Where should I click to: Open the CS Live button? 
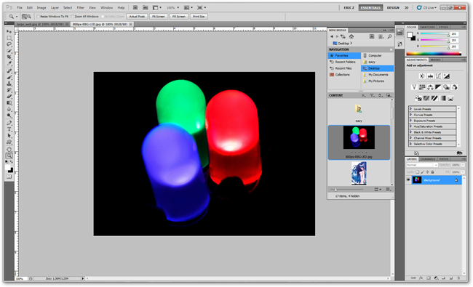pyautogui.click(x=426, y=7)
